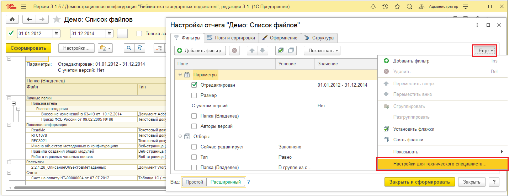The height and width of the screenshot is (196, 509).
Task: Click Закрыть и сформировать button
Action: point(420,182)
